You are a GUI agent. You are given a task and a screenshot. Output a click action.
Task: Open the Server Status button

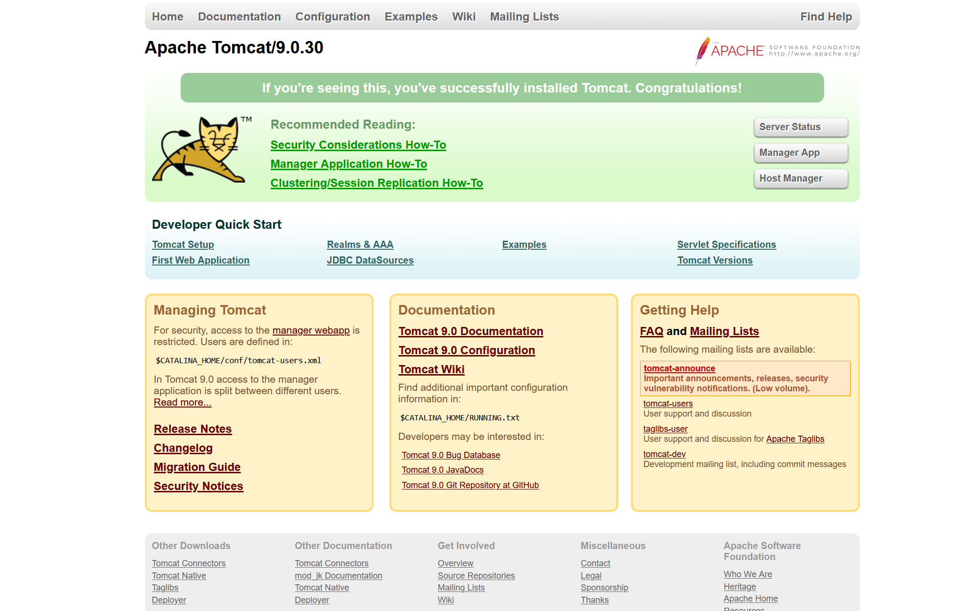pyautogui.click(x=800, y=127)
